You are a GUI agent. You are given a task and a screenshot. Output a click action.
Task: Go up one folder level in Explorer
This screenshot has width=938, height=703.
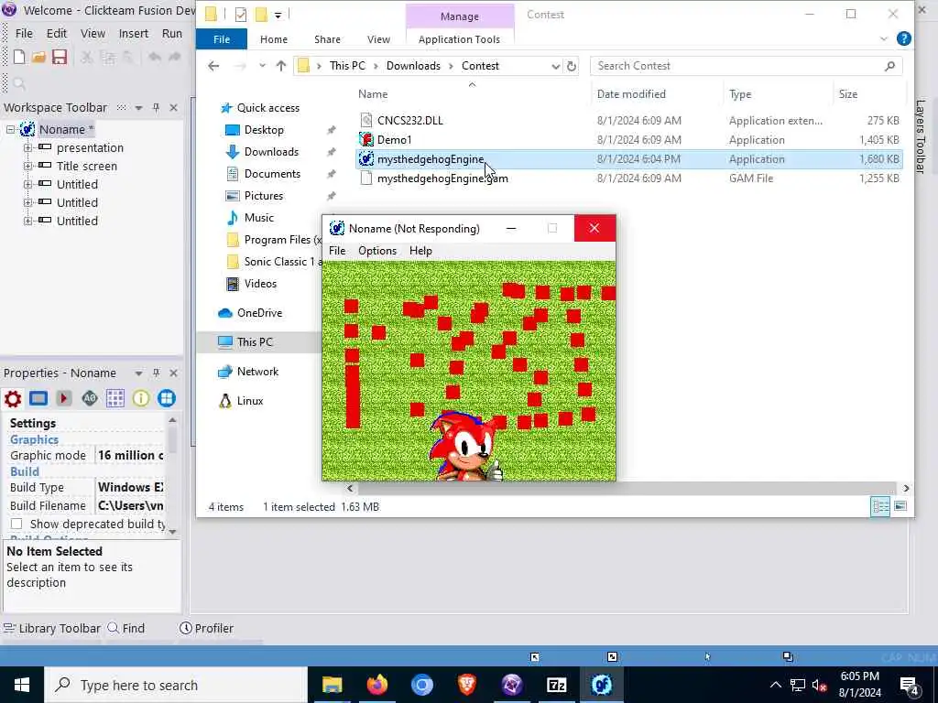(281, 66)
